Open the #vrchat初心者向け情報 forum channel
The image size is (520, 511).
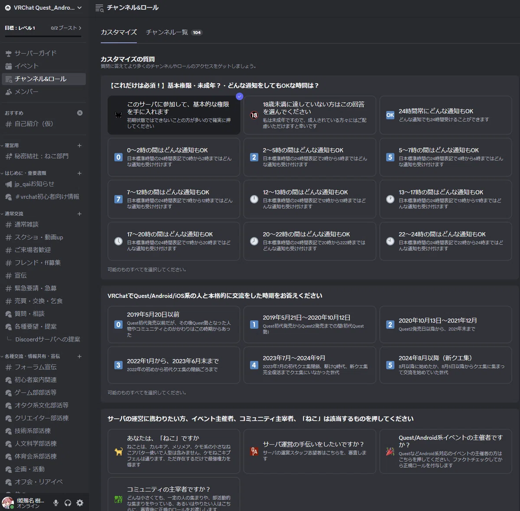[x=44, y=197]
